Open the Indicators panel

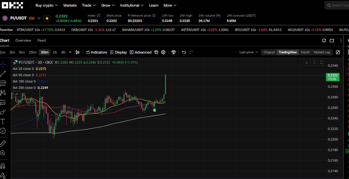click(x=97, y=52)
